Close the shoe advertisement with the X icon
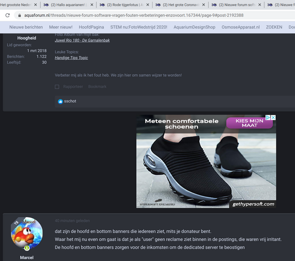295x261 pixels. tap(273, 118)
